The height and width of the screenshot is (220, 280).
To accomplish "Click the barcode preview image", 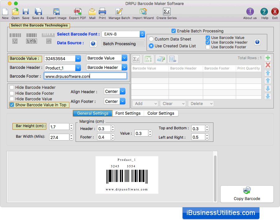I will pyautogui.click(x=127, y=175).
